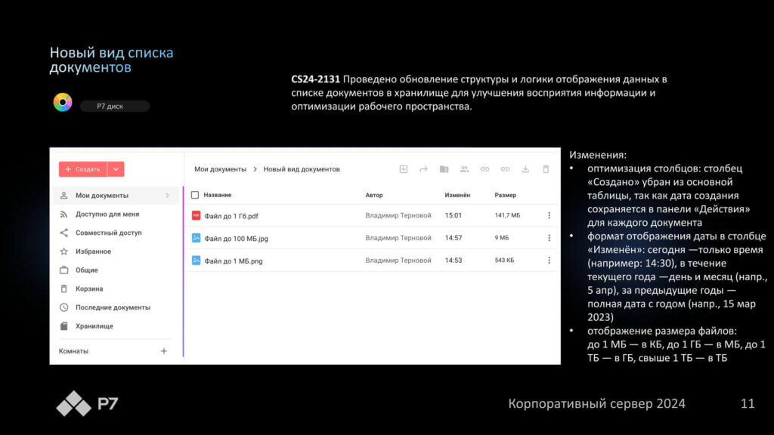The image size is (774, 435).
Task: Add a room with the Комнаты plus
Action: click(164, 351)
